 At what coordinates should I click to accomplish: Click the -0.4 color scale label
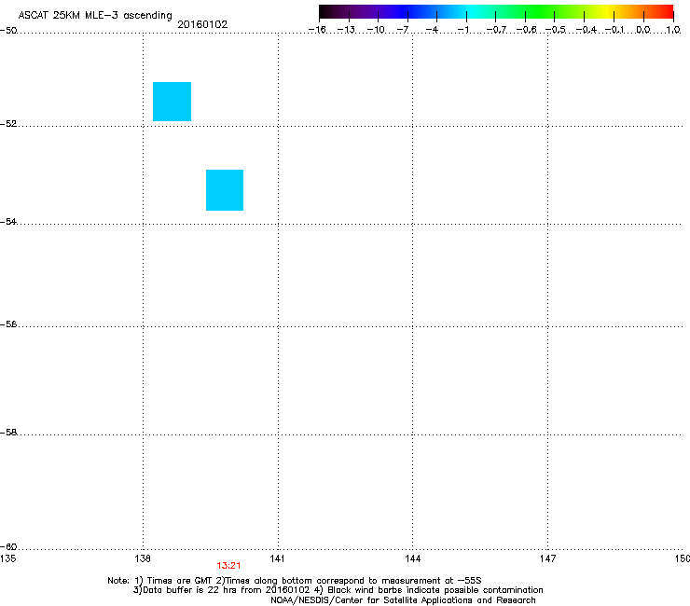586,30
